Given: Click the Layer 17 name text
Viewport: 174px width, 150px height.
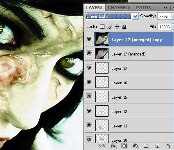Looking at the screenshot, I should coord(119,69).
